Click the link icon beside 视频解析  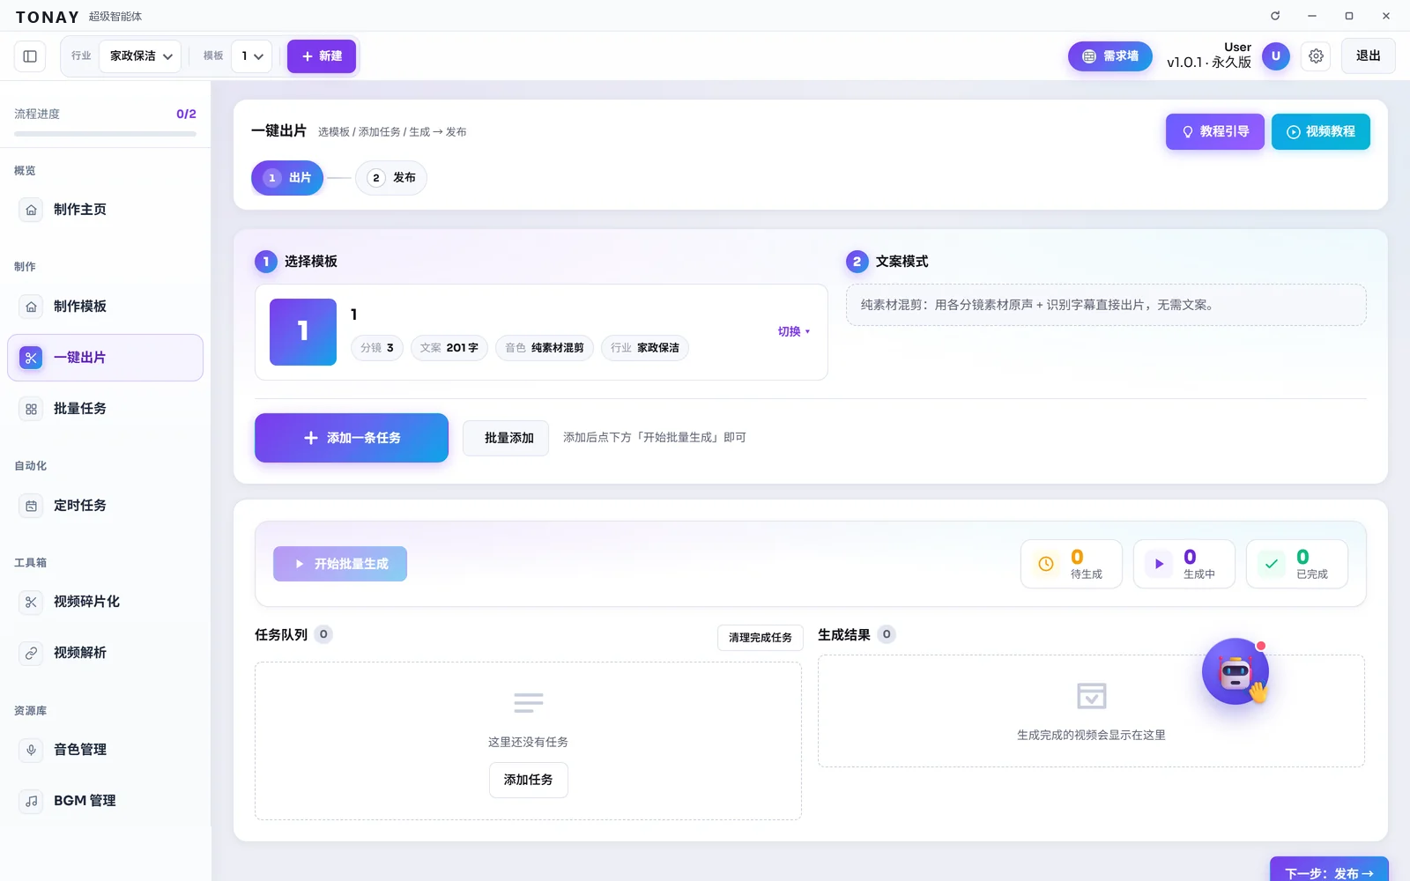31,653
